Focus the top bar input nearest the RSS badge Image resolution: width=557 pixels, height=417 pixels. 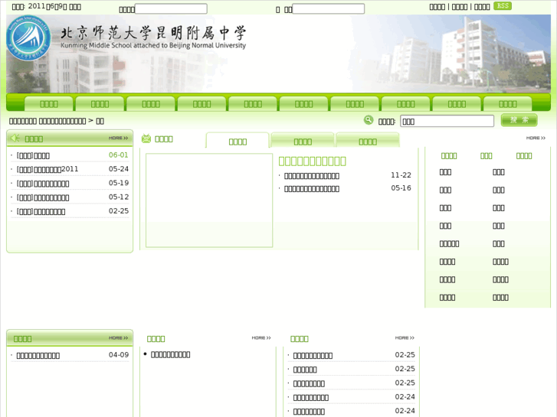coord(328,9)
